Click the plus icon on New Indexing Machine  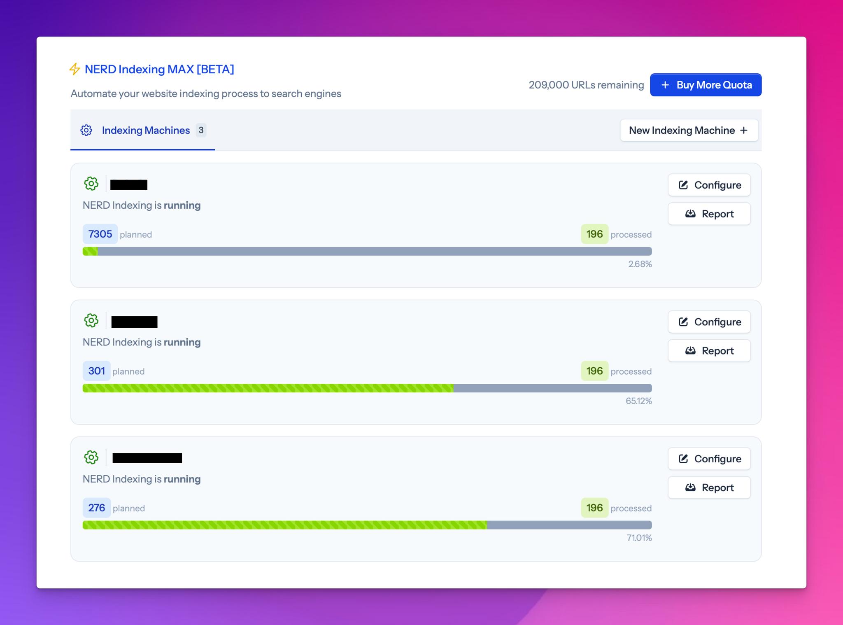[744, 130]
